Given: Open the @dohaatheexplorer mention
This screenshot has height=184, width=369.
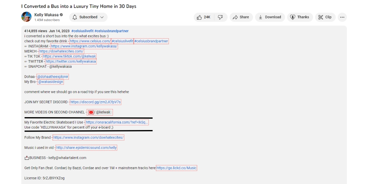Looking at the screenshot, I should click(x=53, y=77).
